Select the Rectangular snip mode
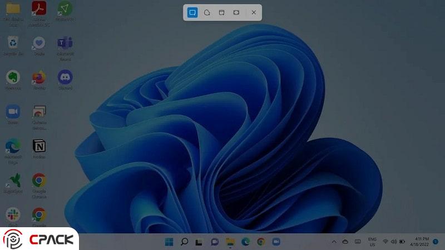 (192, 12)
